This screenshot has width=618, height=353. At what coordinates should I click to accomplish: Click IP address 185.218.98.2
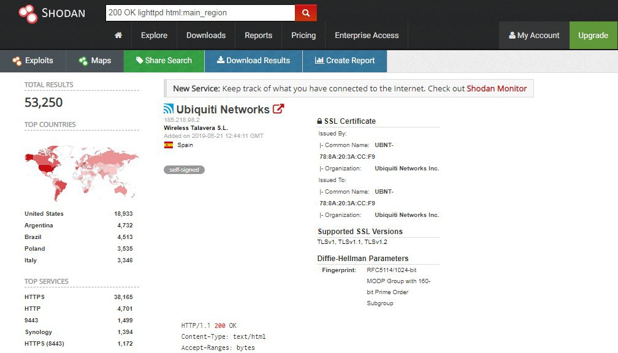pos(181,120)
